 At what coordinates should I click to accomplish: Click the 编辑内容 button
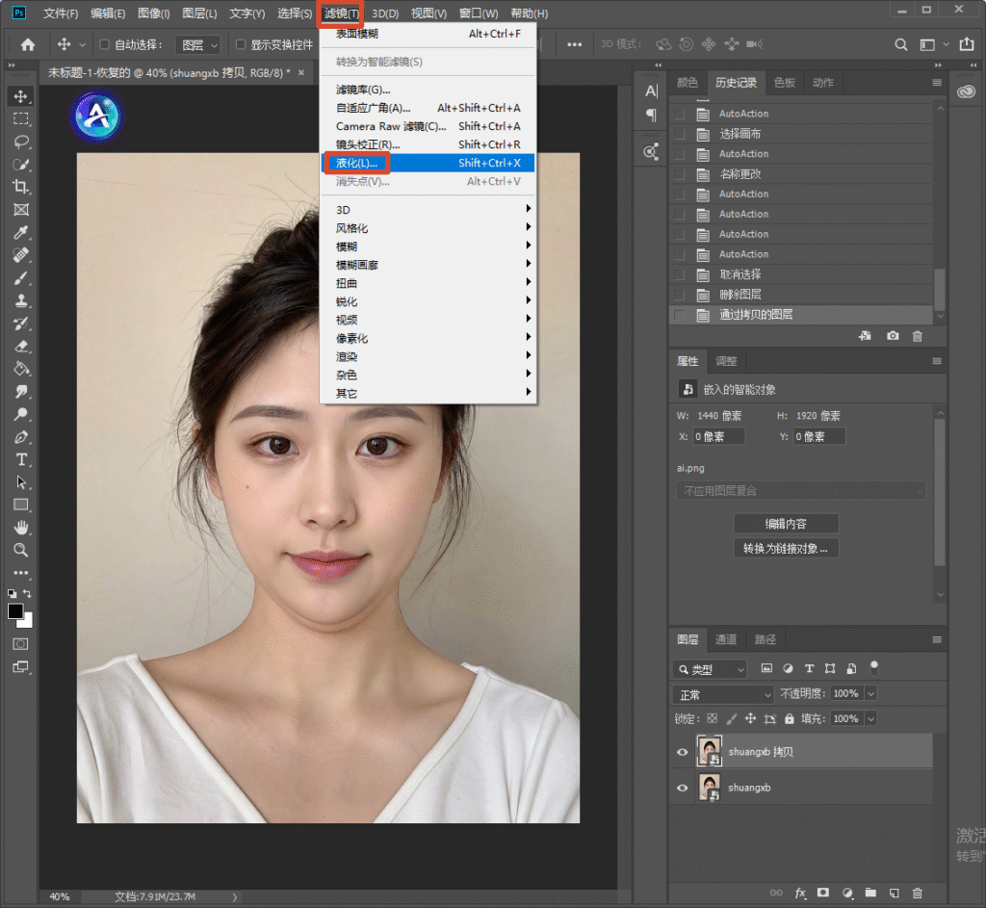point(786,524)
